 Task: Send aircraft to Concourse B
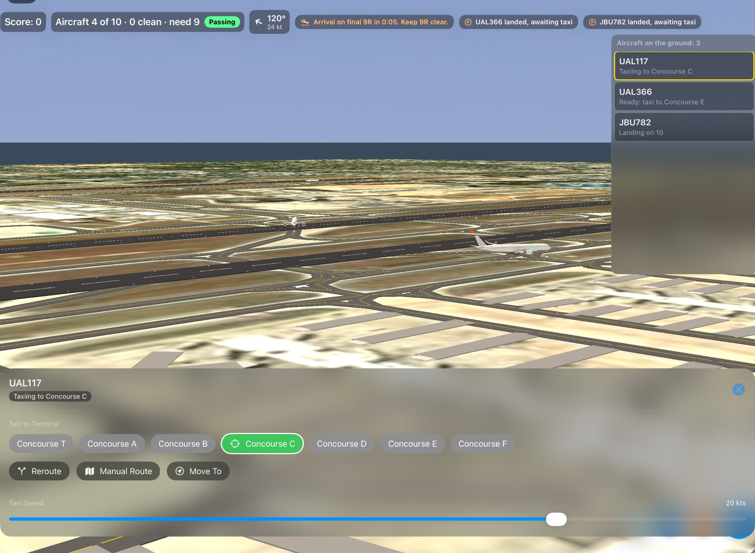point(183,444)
